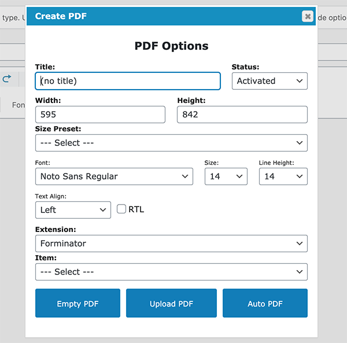This screenshot has width=347, height=343.
Task: Click the Line Height: label
Action: (276, 163)
